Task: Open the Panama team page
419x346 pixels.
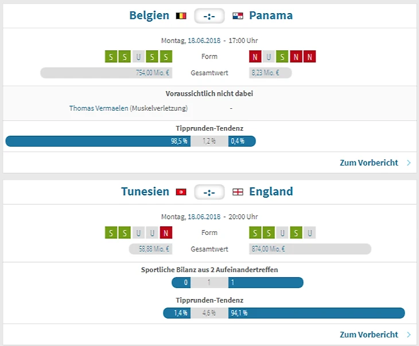Action: 271,15
